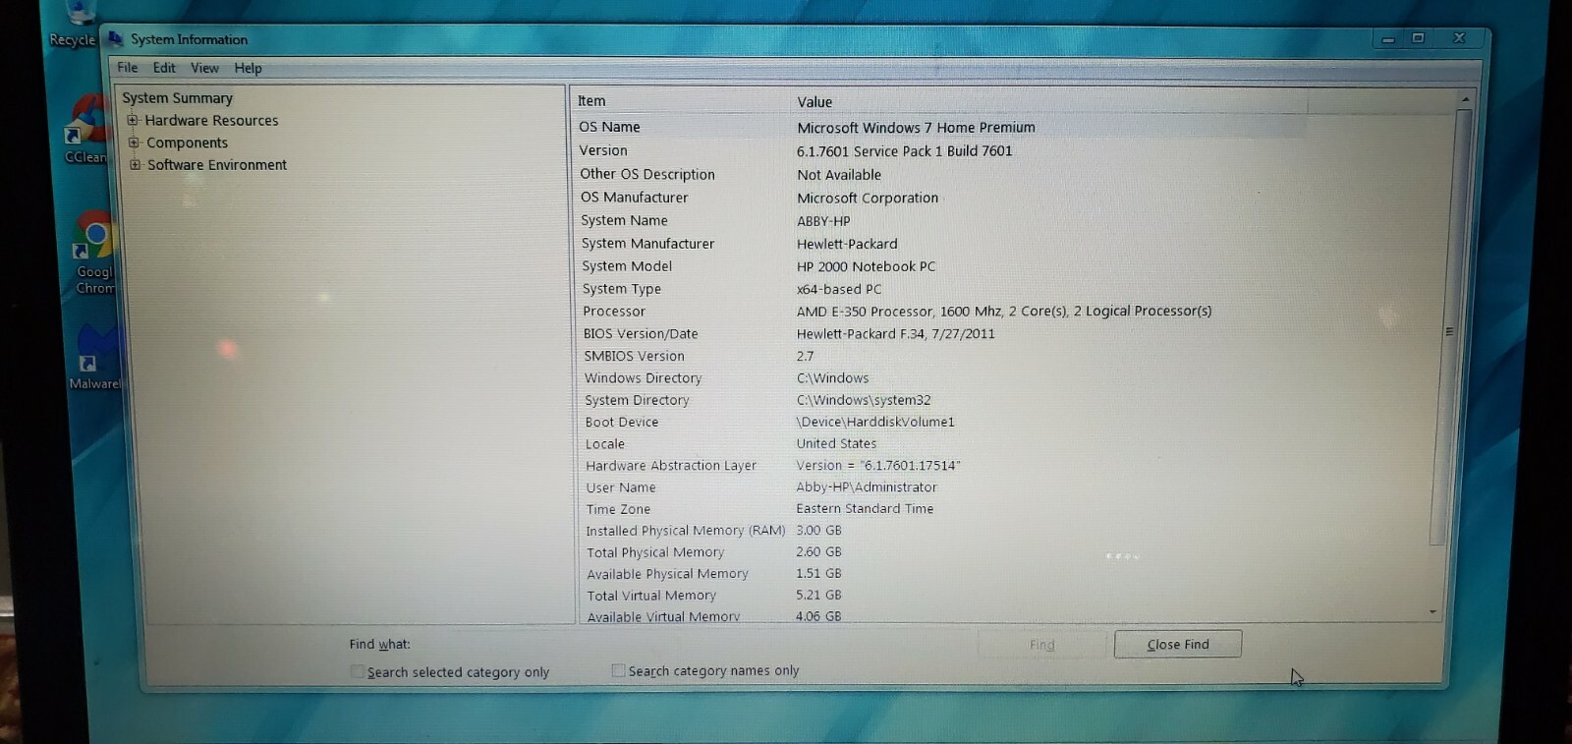Open the View menu
Image resolution: width=1572 pixels, height=744 pixels.
pyautogui.click(x=204, y=68)
